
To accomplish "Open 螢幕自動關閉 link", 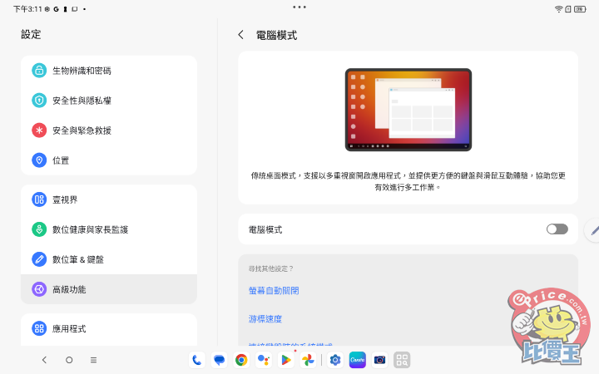I will pyautogui.click(x=274, y=291).
